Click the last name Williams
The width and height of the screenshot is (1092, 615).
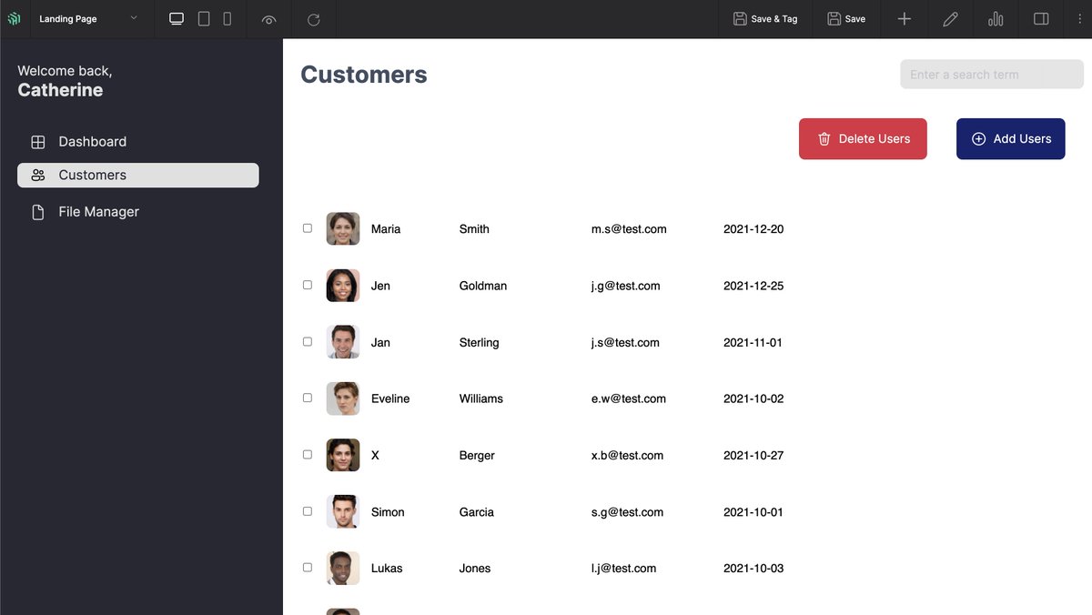click(481, 398)
